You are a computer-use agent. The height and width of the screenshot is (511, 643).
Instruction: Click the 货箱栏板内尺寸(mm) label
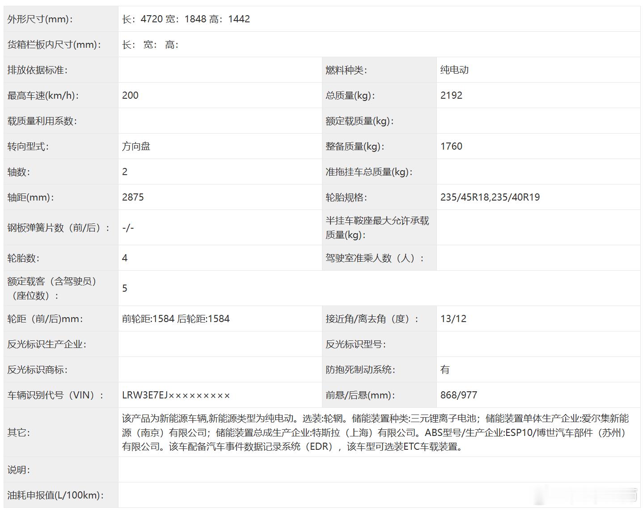pos(54,45)
